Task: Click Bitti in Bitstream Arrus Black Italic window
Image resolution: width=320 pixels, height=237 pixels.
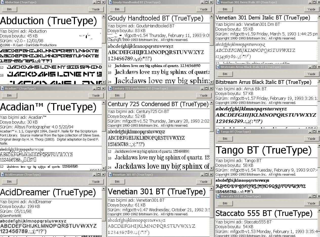Action: 225,74
